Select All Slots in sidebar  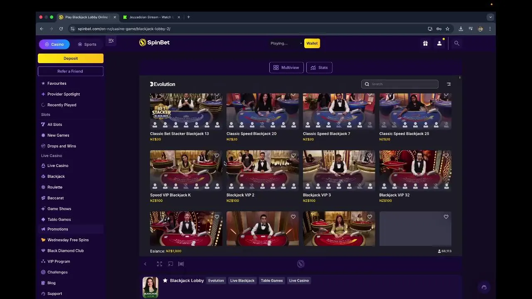[54, 125]
